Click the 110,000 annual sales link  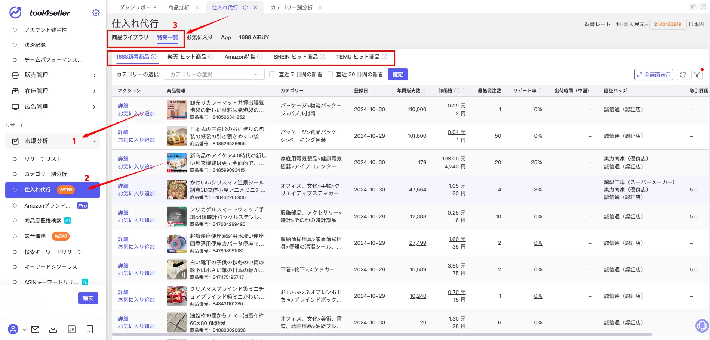point(417,109)
